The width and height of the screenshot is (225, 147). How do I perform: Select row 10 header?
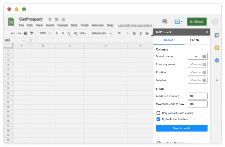point(8,93)
